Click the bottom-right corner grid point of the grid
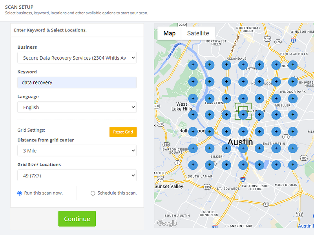This screenshot has height=235, width=314. pyautogui.click(x=293, y=165)
